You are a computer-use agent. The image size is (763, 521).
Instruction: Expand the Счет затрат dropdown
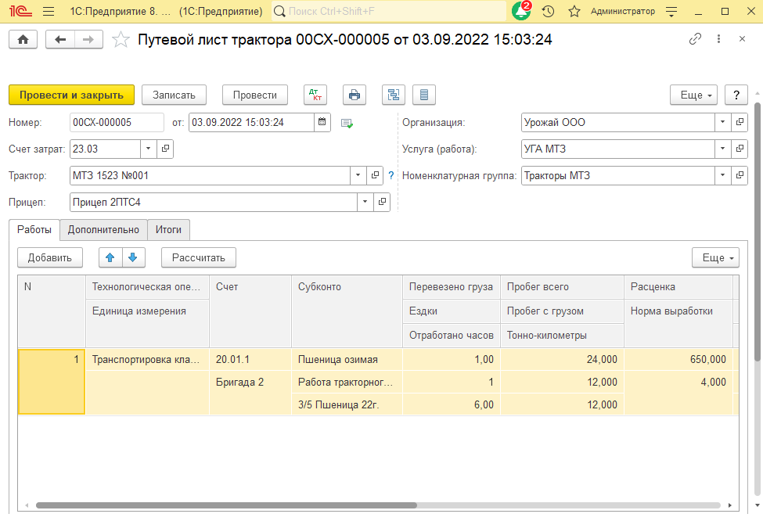149,149
